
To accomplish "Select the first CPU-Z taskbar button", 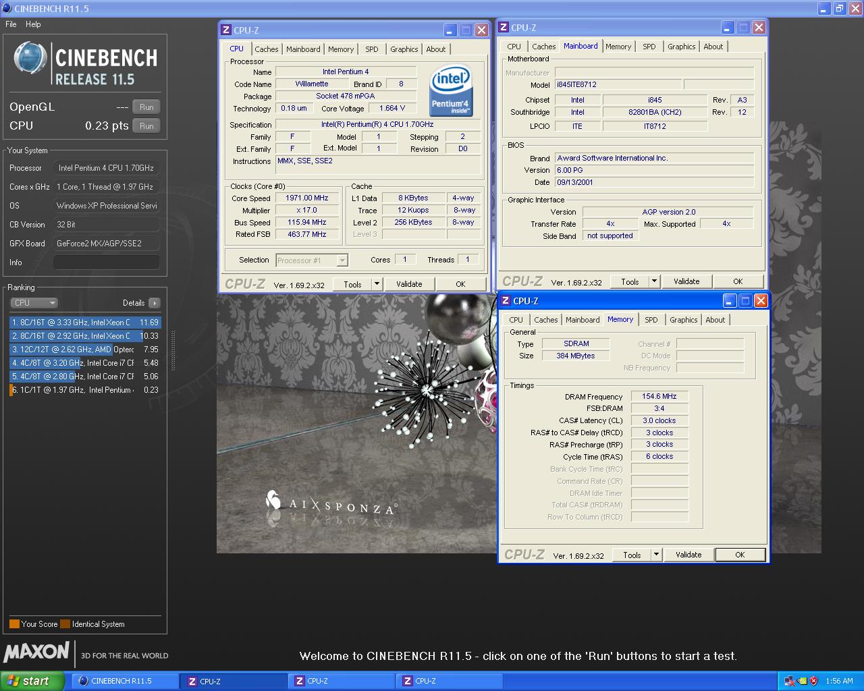I will (234, 681).
